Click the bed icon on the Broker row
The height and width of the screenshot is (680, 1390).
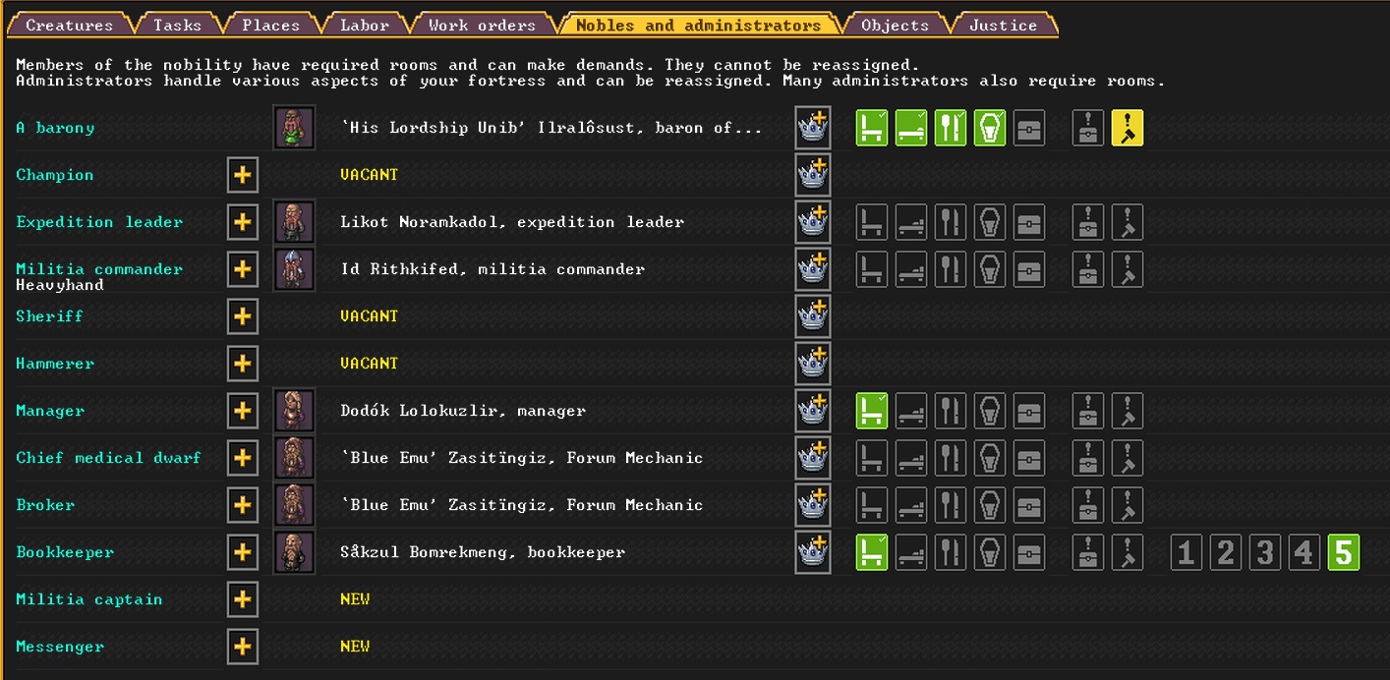tap(910, 504)
